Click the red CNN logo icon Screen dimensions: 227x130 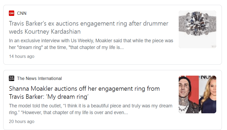click(x=12, y=13)
